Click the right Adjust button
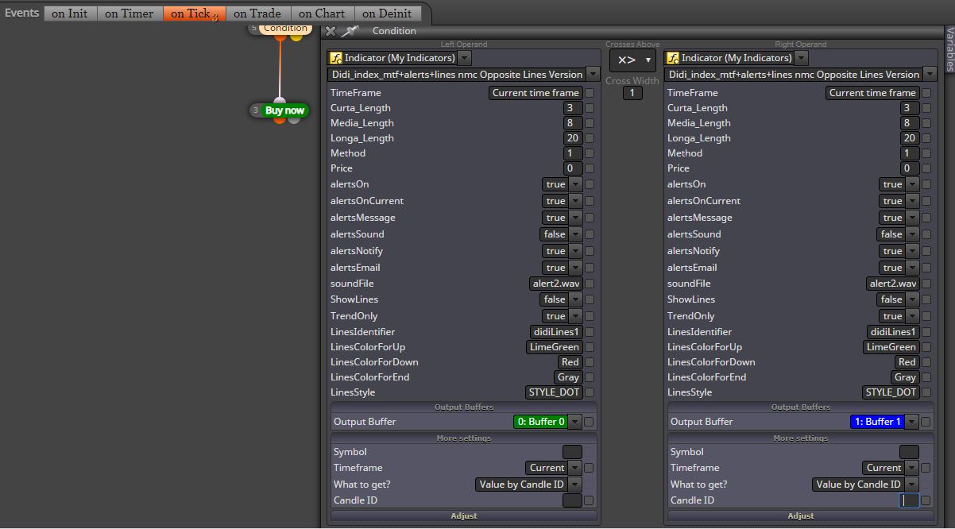The image size is (955, 529). [x=801, y=516]
